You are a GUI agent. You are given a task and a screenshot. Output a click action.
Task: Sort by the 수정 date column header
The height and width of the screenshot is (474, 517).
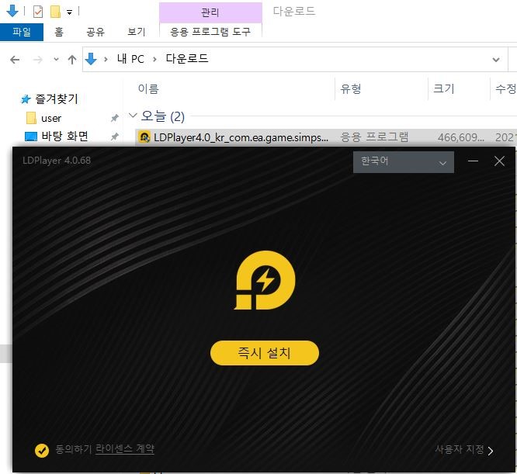[505, 88]
